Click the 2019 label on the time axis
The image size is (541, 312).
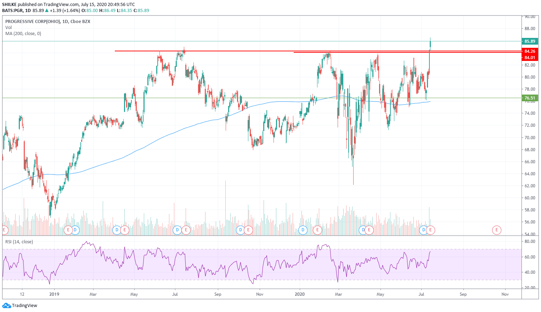(x=54, y=294)
